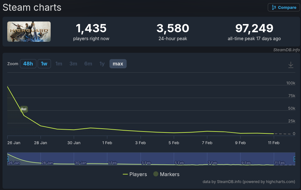Screen dimensions: 301x190
Task: Download the chart using download icon
Action: (x=291, y=65)
